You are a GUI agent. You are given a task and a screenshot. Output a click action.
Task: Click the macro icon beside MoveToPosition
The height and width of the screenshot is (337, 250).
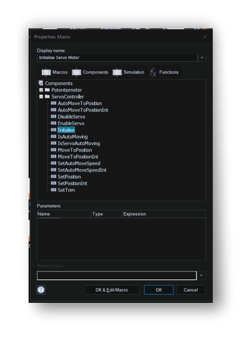53,150
